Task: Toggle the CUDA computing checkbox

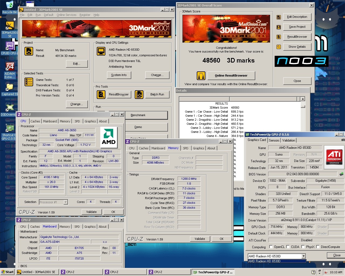Action: pos(288,247)
